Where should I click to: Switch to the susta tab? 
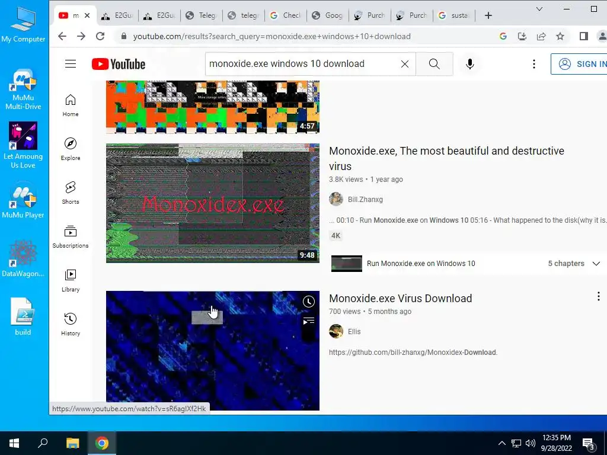453,15
